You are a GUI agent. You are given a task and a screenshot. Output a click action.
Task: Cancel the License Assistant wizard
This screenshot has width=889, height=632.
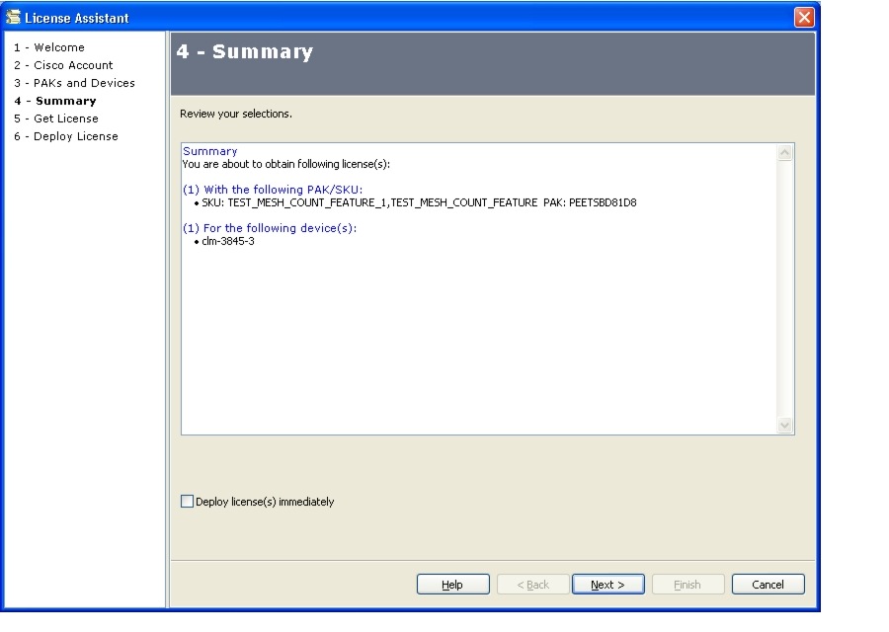[768, 584]
